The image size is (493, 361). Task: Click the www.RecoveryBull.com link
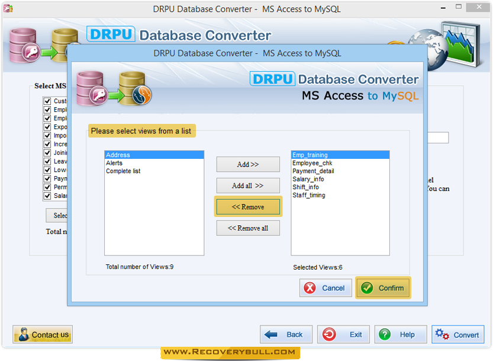(x=230, y=352)
